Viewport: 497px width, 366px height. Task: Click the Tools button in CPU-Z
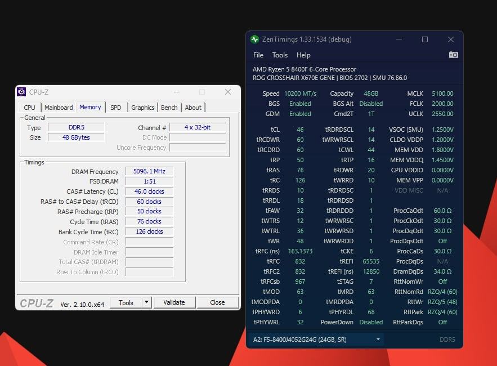pyautogui.click(x=126, y=302)
